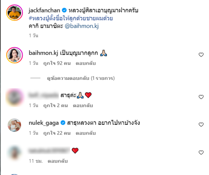Image resolution: width=209 pixels, height=175 pixels.
Task: Like the สาธุค่ะ comment using its heart
Action: click(201, 97)
